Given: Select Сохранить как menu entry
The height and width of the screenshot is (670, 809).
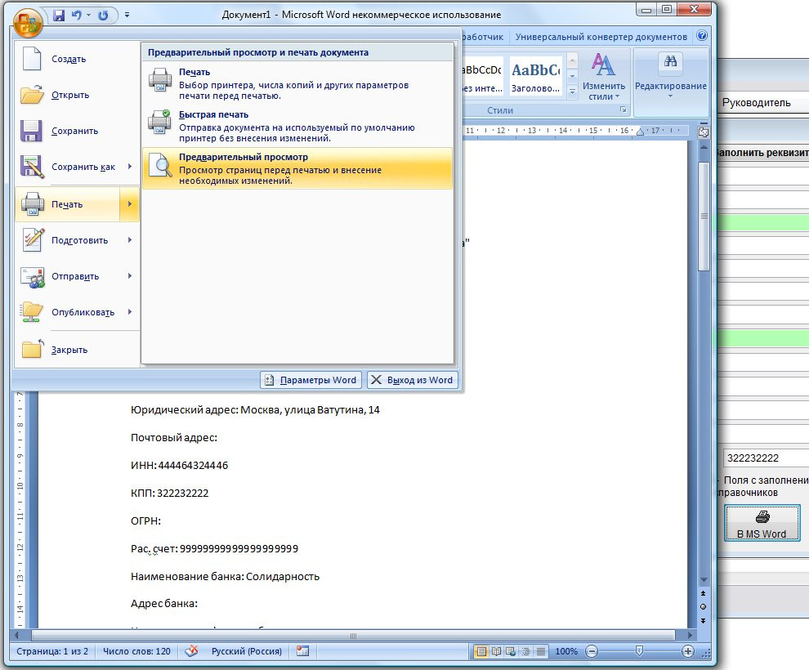Looking at the screenshot, I should (x=68, y=167).
